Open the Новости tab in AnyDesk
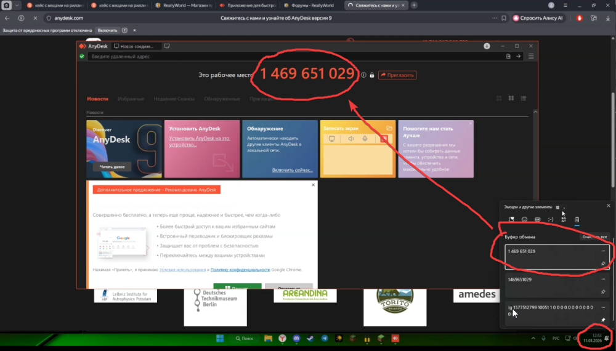The image size is (616, 351). 97,99
